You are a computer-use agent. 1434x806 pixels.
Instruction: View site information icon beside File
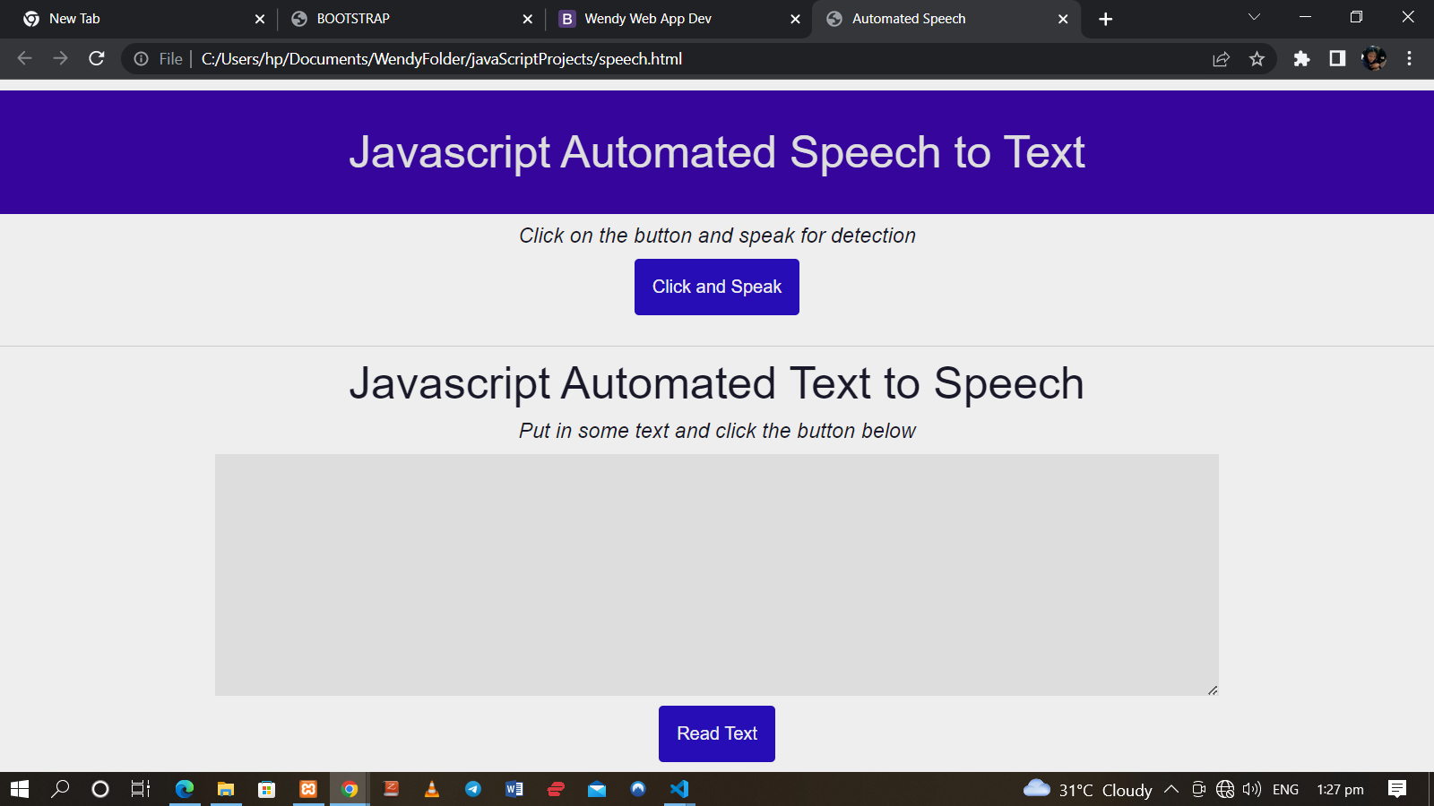click(x=142, y=59)
